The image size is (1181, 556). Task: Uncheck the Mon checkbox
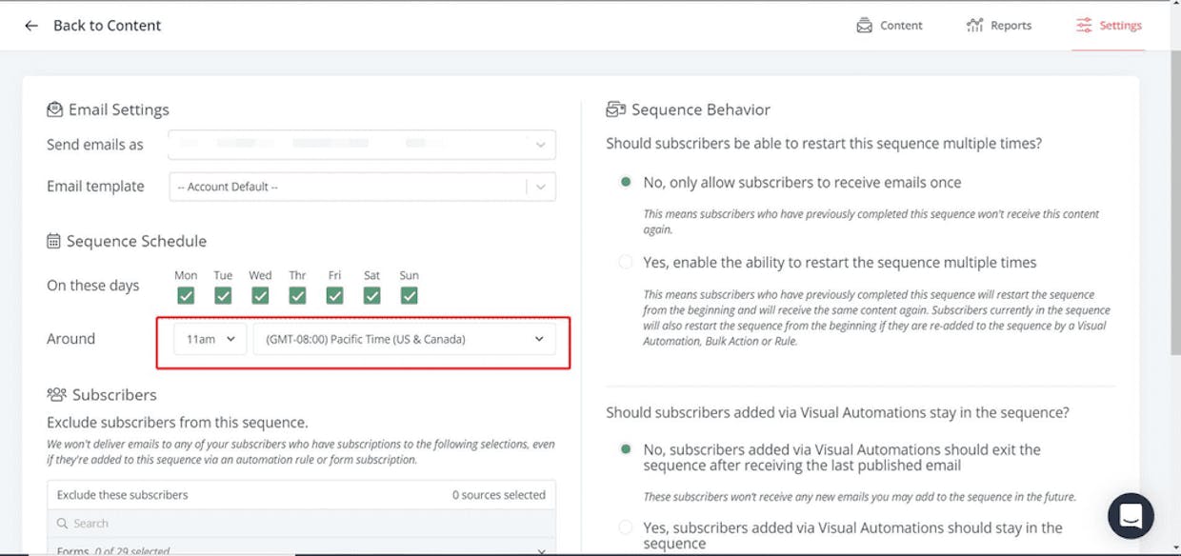tap(186, 296)
